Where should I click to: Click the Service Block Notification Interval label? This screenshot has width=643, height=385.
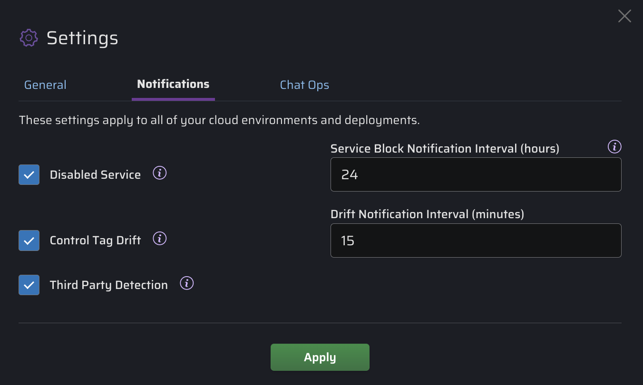click(445, 149)
